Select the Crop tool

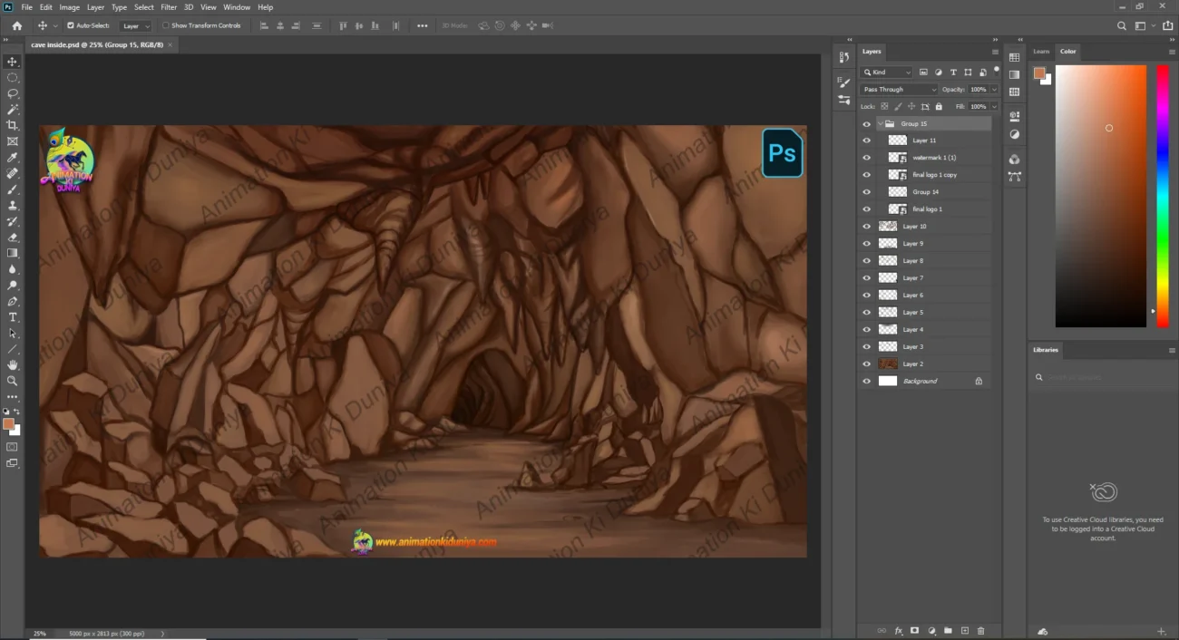coord(13,125)
